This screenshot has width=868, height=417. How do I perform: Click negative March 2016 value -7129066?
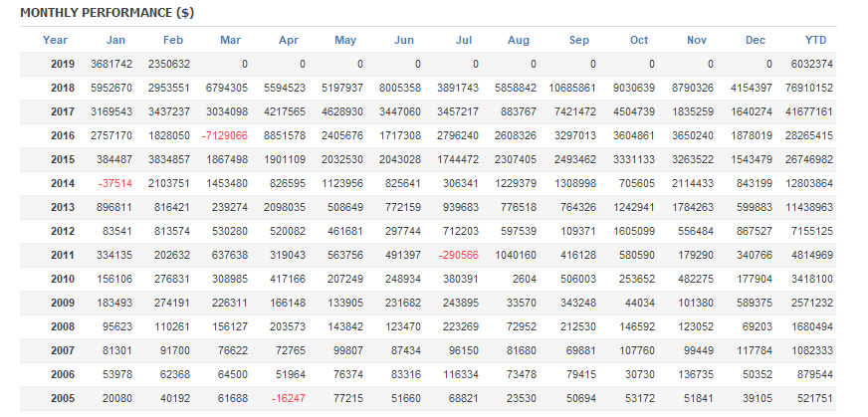(224, 135)
